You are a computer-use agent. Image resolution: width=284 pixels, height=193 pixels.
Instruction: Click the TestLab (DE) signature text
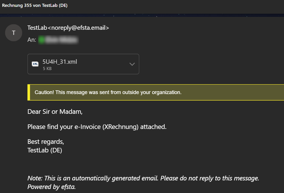point(44,150)
